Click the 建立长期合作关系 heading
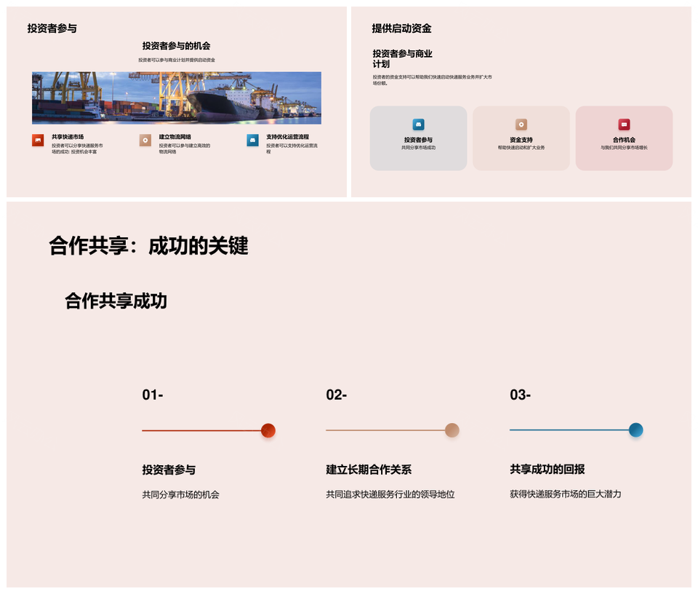Viewport: 698px width, 594px height. [x=369, y=470]
